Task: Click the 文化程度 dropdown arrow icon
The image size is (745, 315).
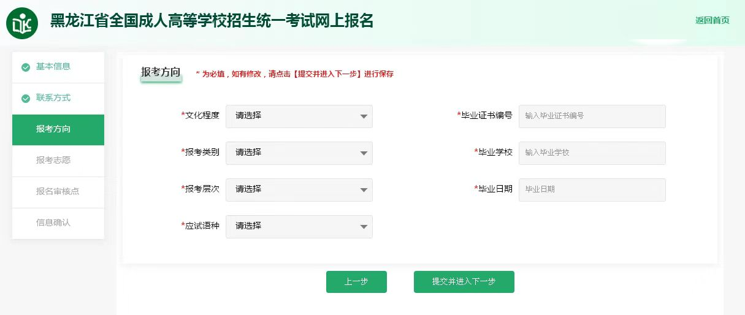Action: coord(364,116)
